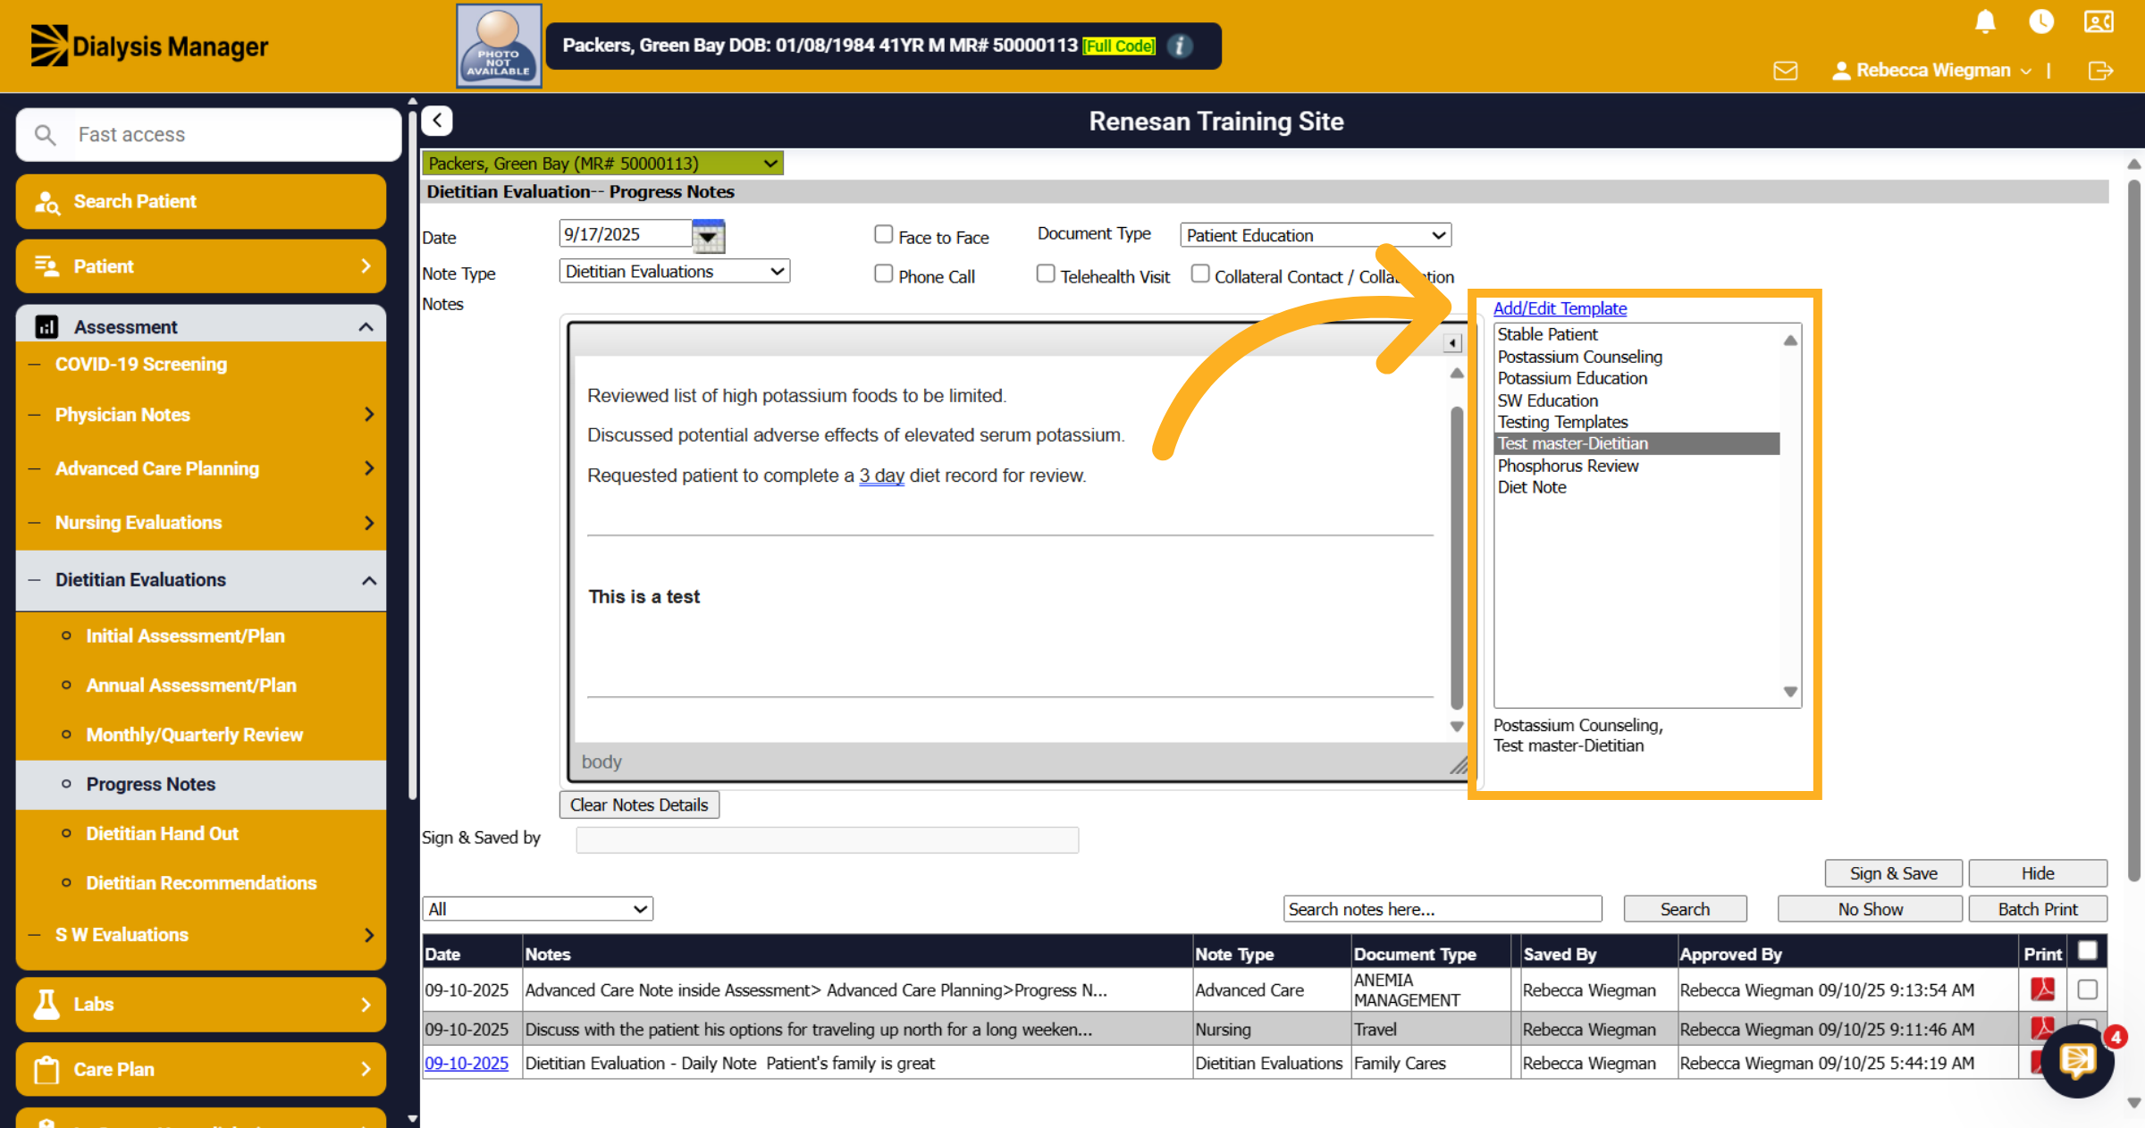
Task: Expand the Physician Notes menu
Action: pyautogui.click(x=201, y=415)
